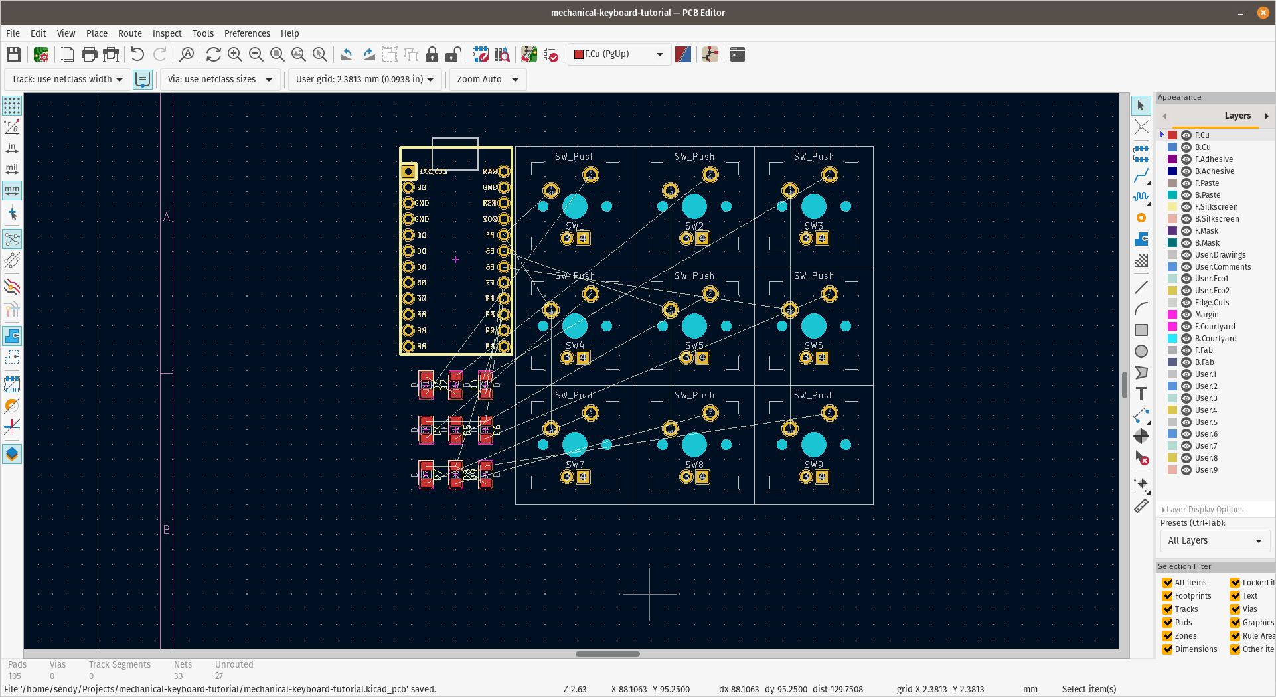Click the Print icon
This screenshot has height=697, width=1276.
click(x=89, y=54)
